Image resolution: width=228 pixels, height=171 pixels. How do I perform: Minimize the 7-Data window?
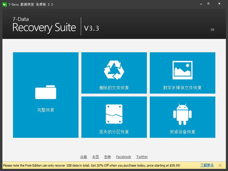[201, 4]
